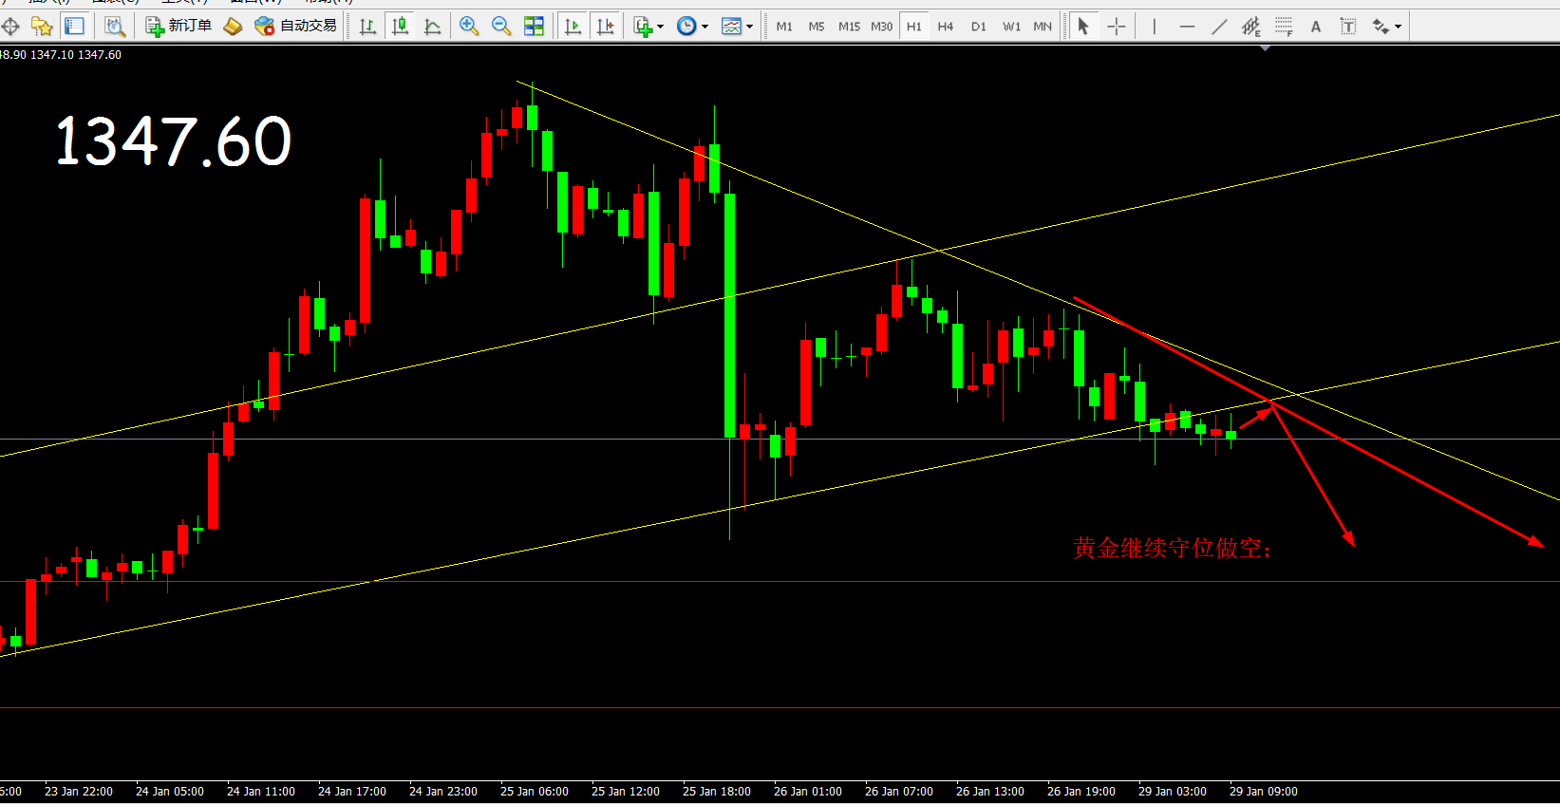The width and height of the screenshot is (1560, 805).
Task: Toggle the Terminal panel icon
Action: pos(74,27)
